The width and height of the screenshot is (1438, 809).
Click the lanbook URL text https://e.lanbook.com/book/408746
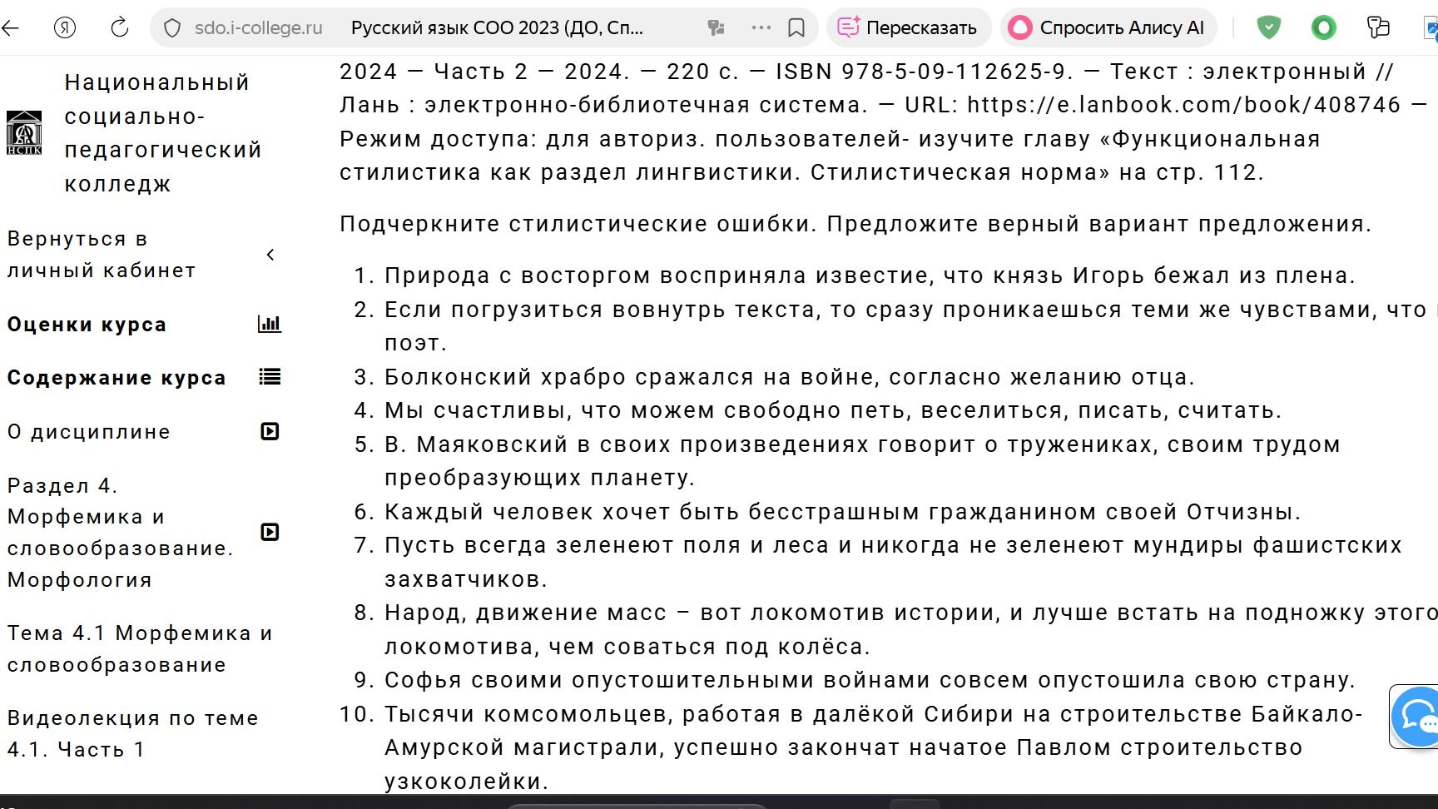point(1184,105)
